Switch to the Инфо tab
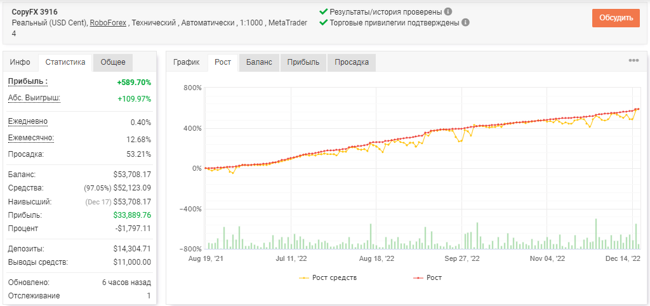Image resolution: width=650 pixels, height=306 pixels. point(20,62)
